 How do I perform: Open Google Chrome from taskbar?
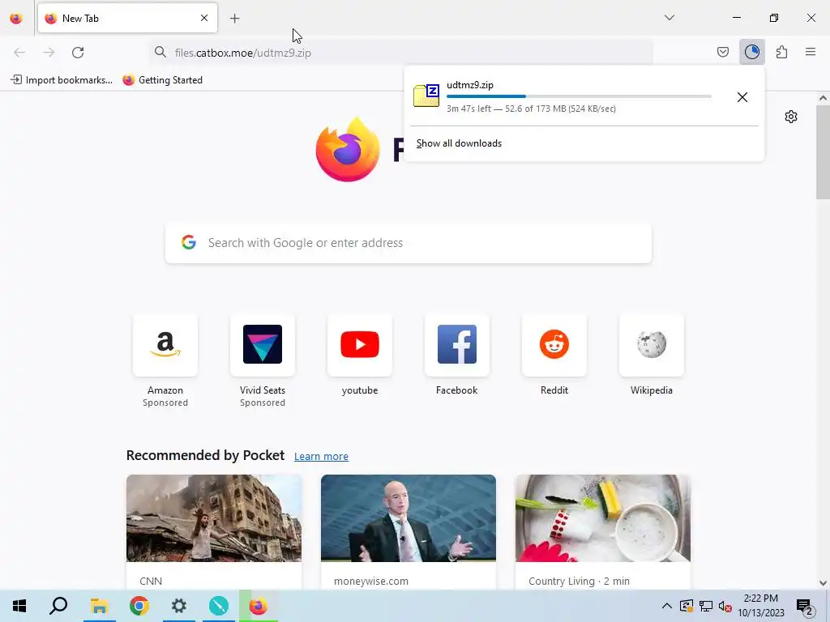[x=139, y=606]
